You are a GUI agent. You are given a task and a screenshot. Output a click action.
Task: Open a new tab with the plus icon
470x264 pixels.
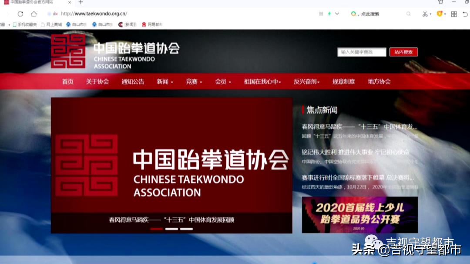pos(81,2)
